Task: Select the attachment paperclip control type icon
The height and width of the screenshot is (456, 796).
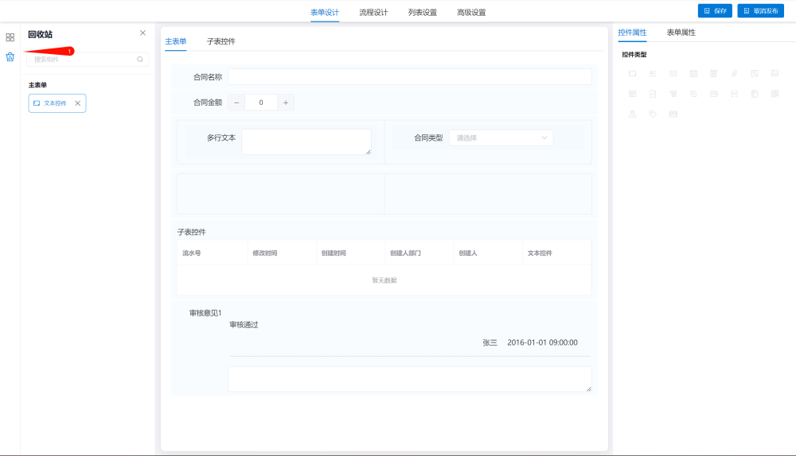Action: (734, 73)
